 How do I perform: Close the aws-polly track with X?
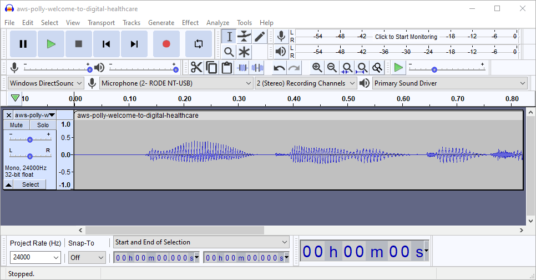point(9,115)
